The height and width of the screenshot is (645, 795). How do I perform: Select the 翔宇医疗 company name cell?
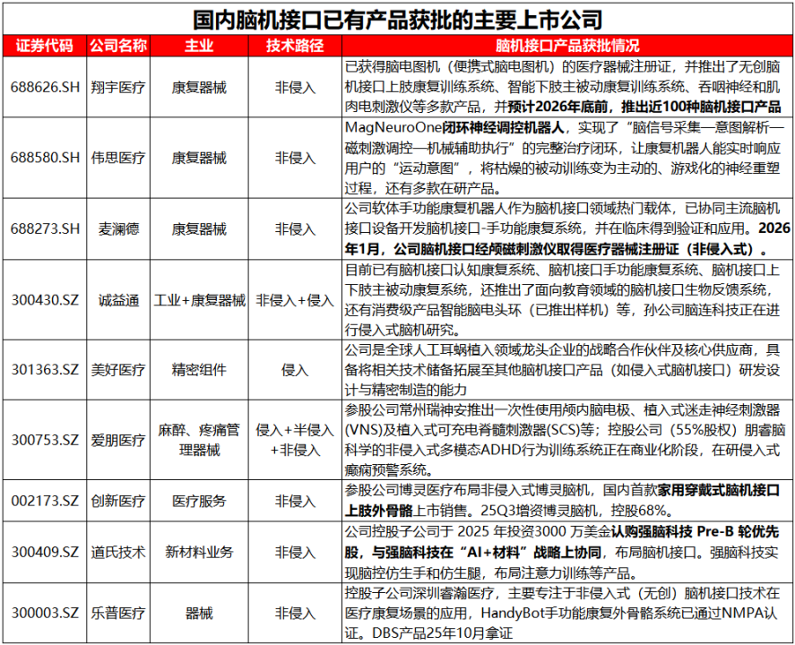(117, 87)
